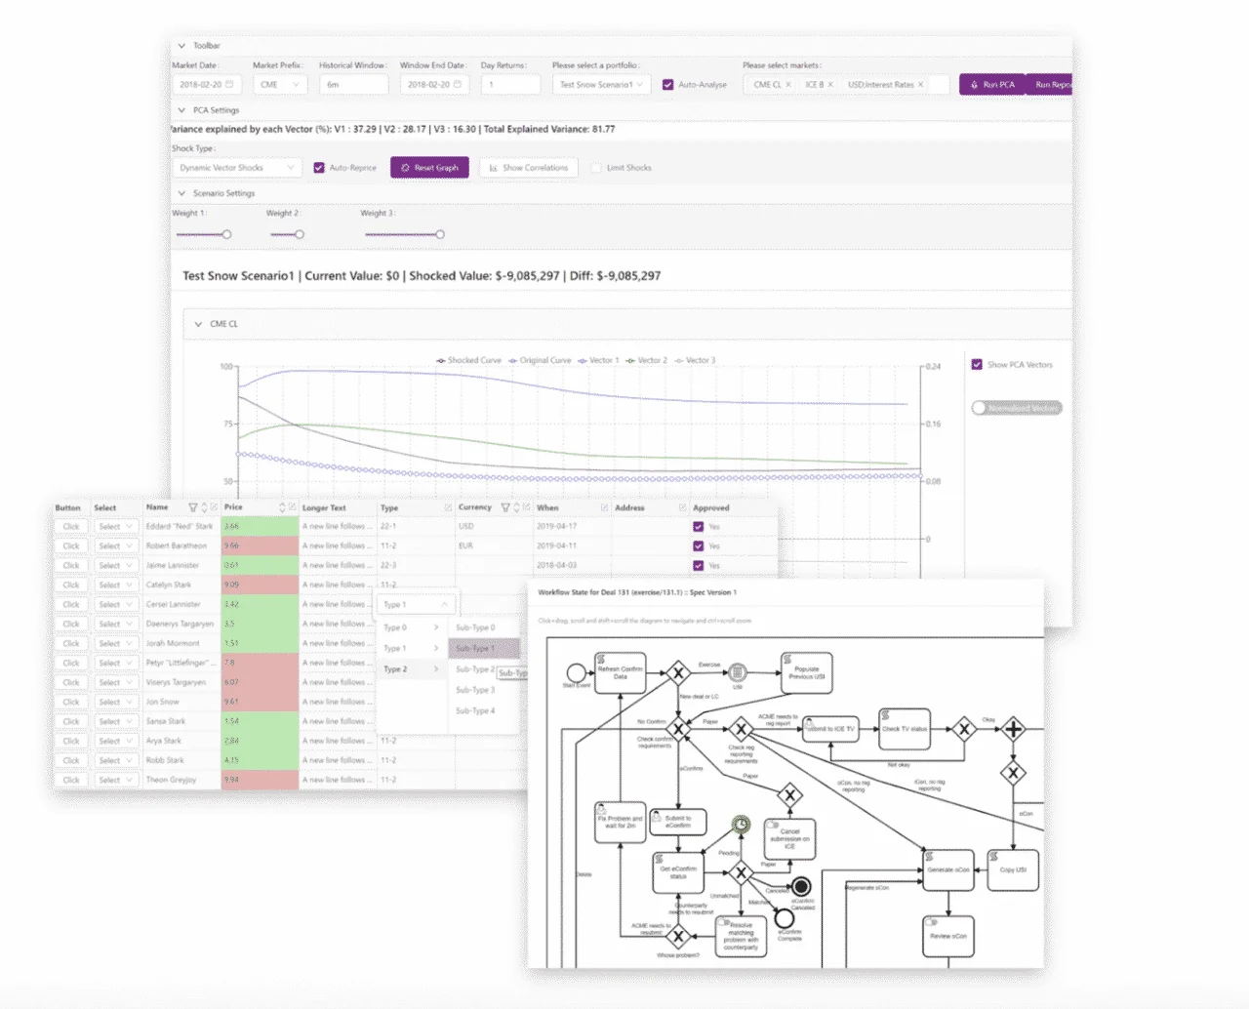Select the parallel gateway plus symbol
Image resolution: width=1249 pixels, height=1009 pixels.
pyautogui.click(x=1014, y=729)
